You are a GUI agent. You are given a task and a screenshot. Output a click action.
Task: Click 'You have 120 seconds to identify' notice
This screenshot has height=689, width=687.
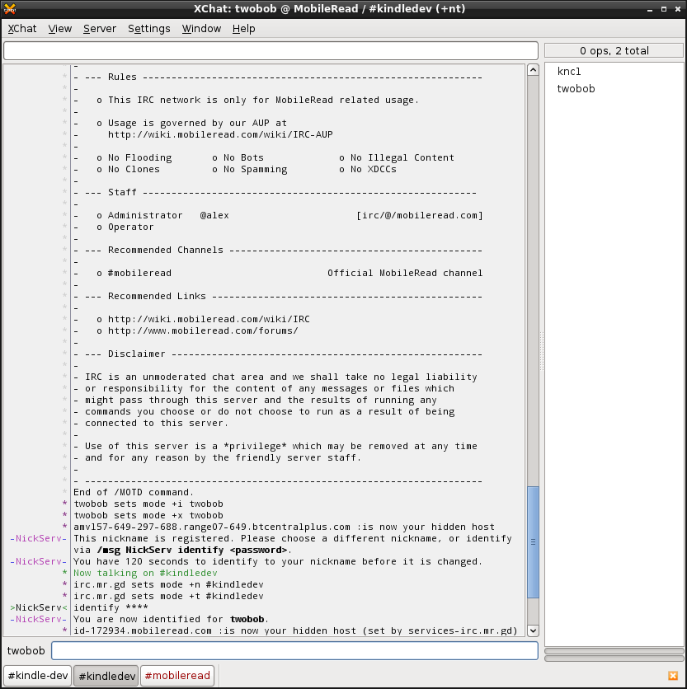pos(278,561)
